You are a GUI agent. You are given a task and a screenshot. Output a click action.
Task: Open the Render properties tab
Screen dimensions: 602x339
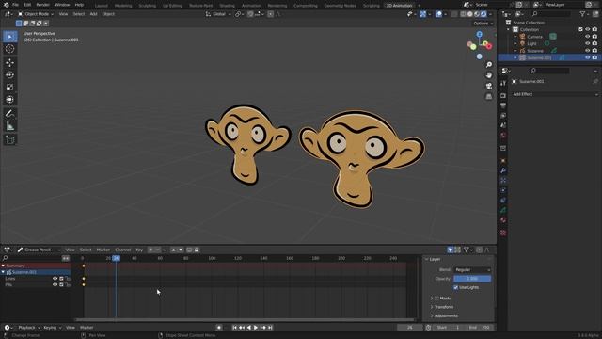(503, 95)
